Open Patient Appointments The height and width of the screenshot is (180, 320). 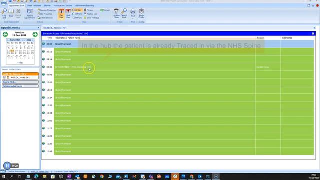coord(30,14)
